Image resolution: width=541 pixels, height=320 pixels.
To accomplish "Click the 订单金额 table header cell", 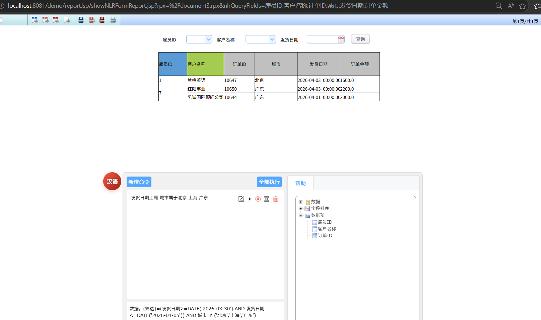I will (x=360, y=64).
